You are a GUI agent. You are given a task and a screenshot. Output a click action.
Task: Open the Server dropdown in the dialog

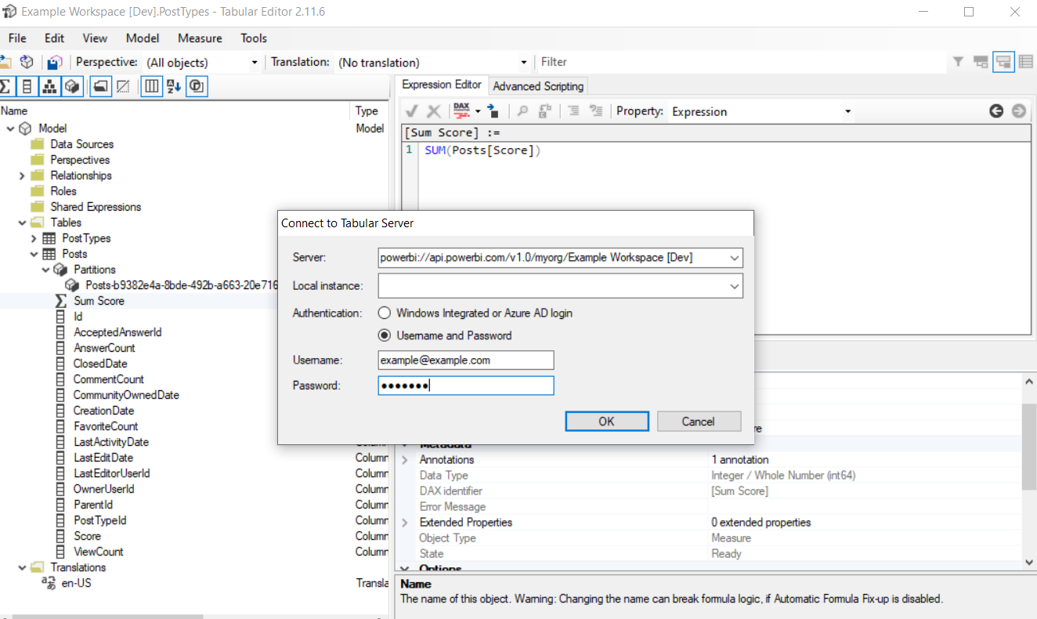point(734,258)
